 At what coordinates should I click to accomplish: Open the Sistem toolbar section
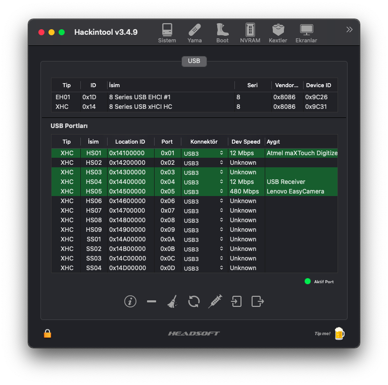coord(167,33)
